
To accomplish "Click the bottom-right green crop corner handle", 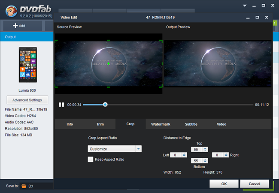I will coord(161,86).
